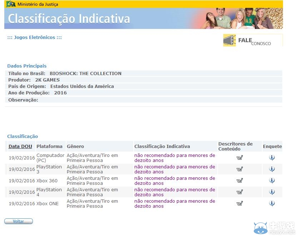Click the date in the Computador (PC) row
The image size is (298, 237).
point(22,158)
